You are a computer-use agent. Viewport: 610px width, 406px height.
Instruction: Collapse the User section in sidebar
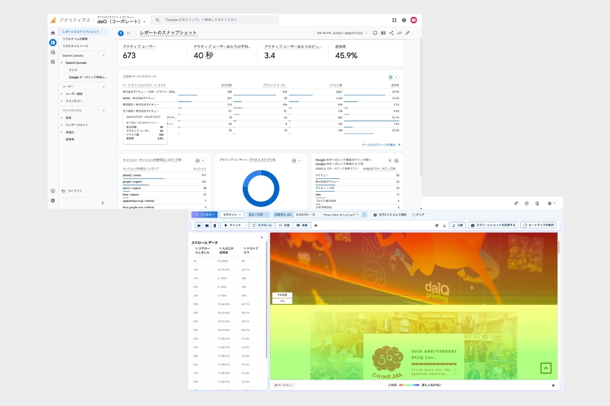click(x=103, y=87)
